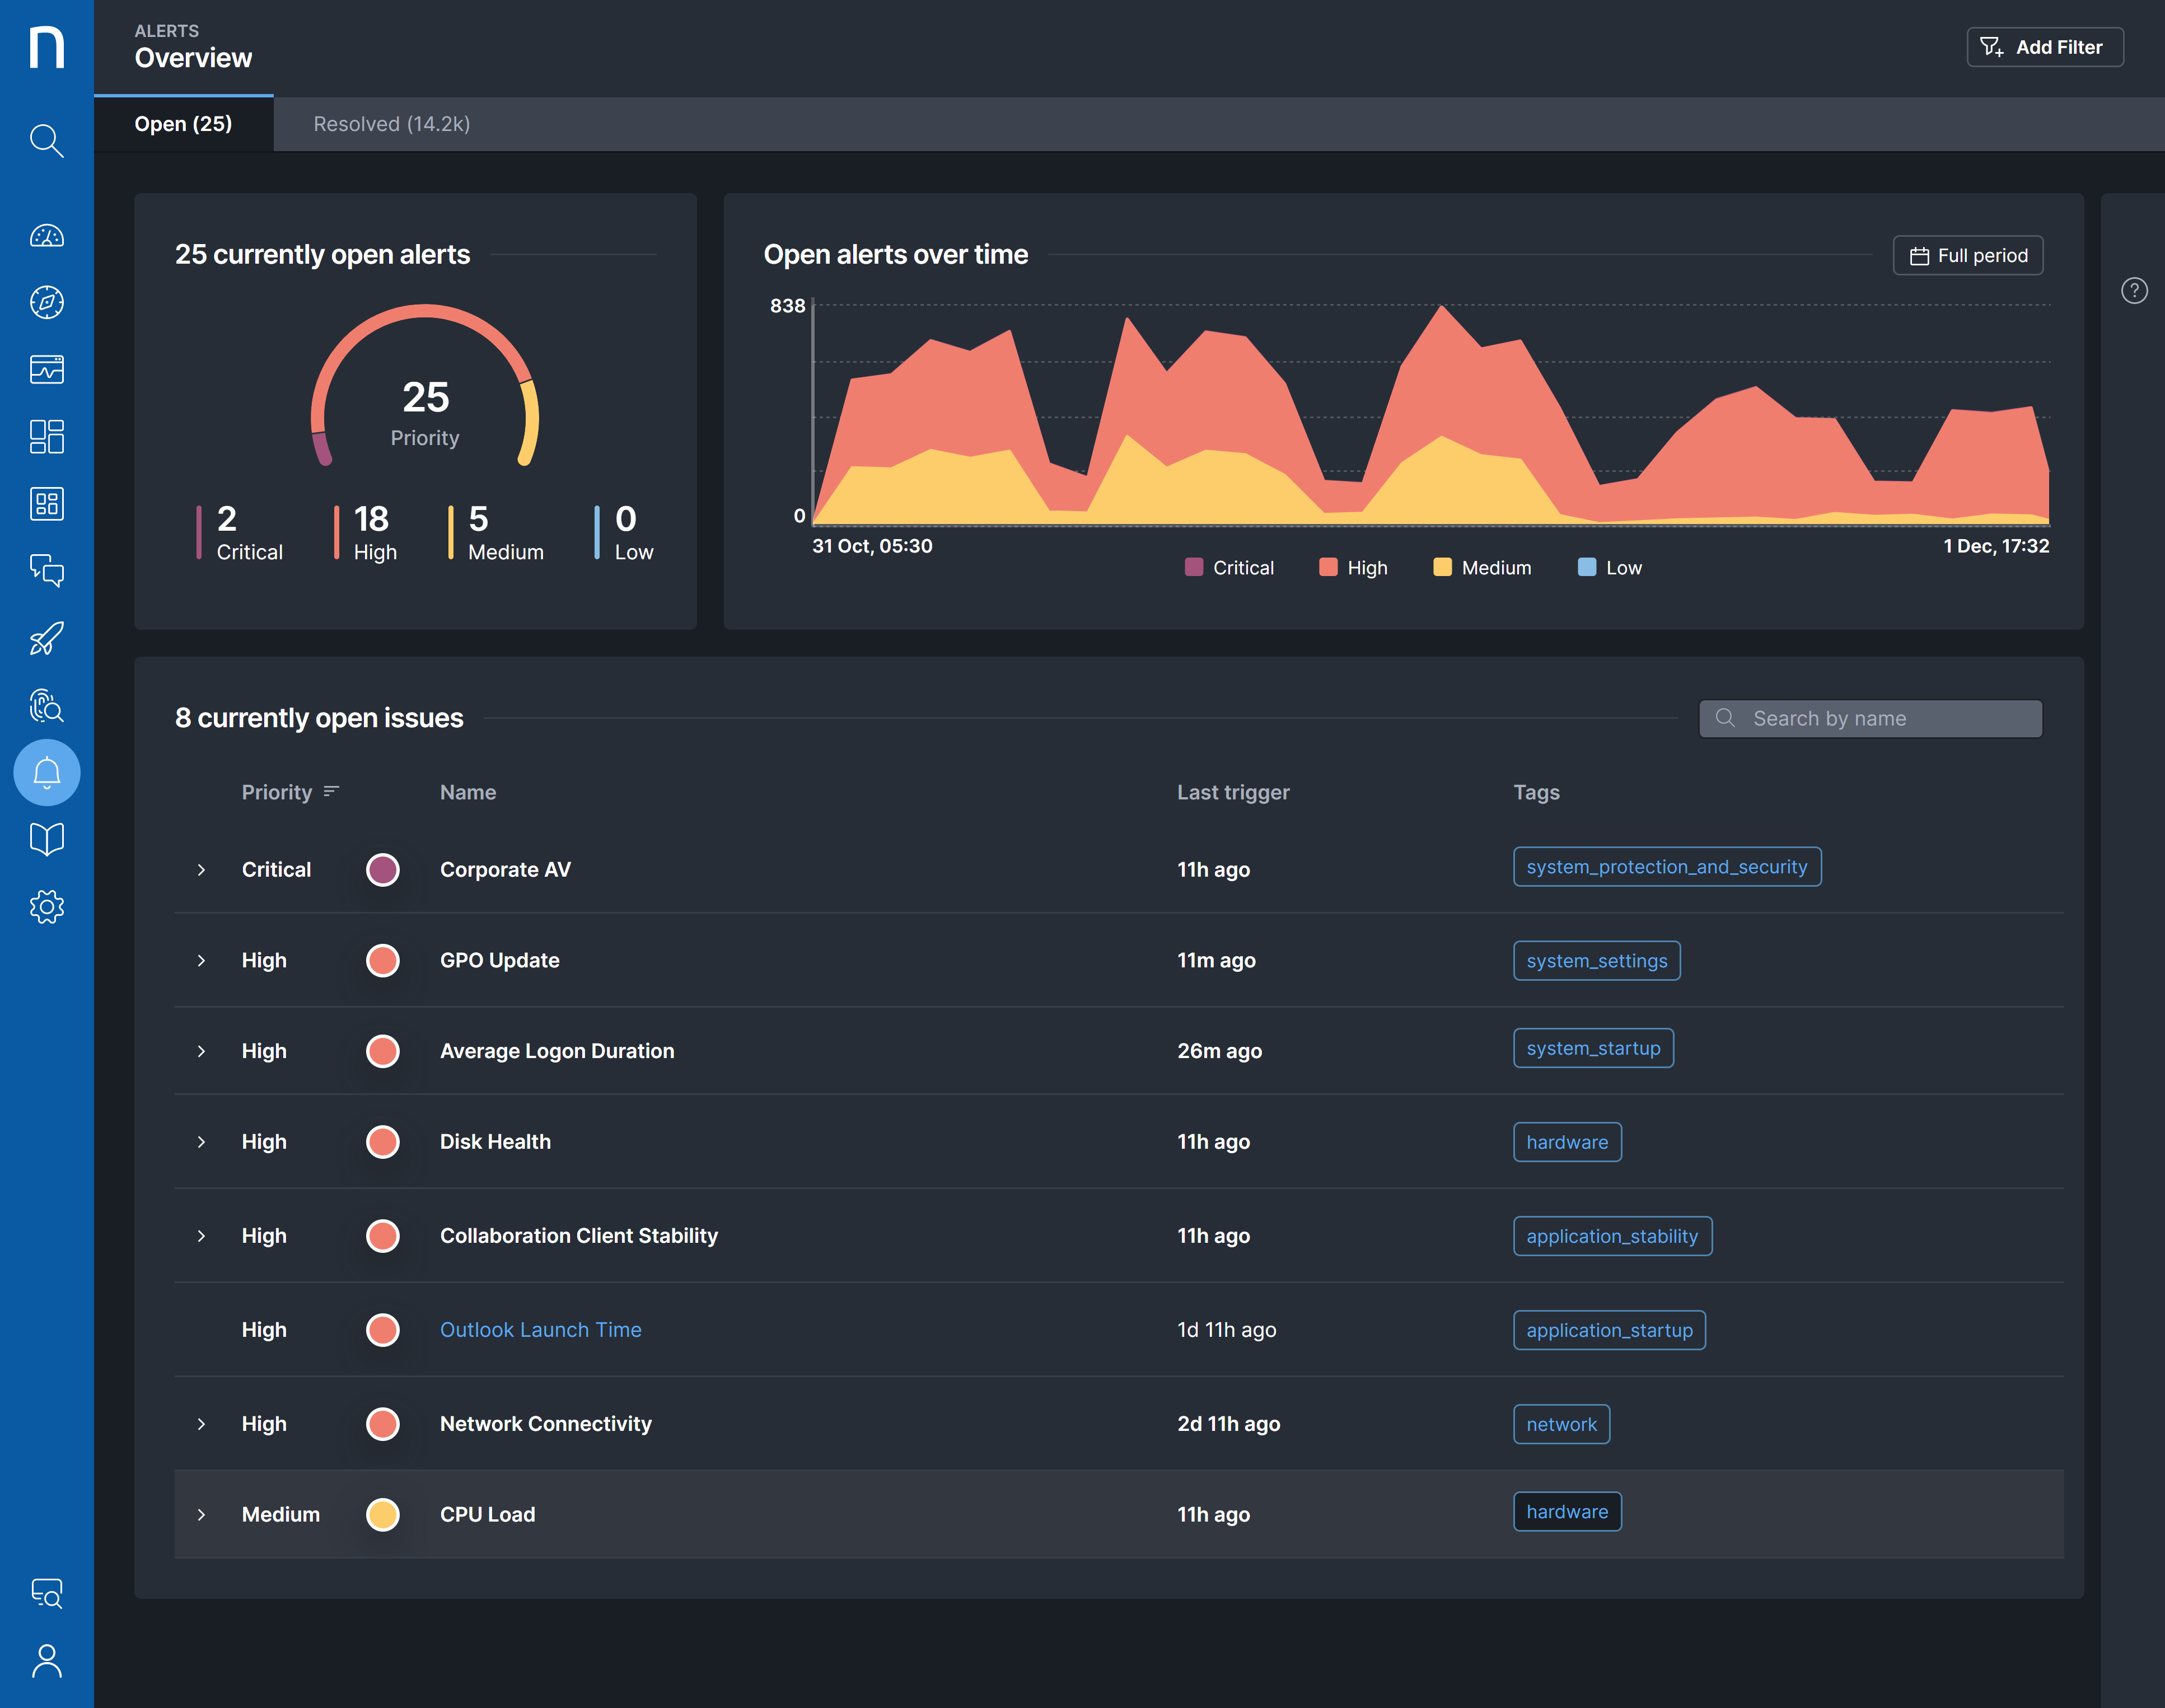Select the bell Alerts icon

click(x=46, y=772)
